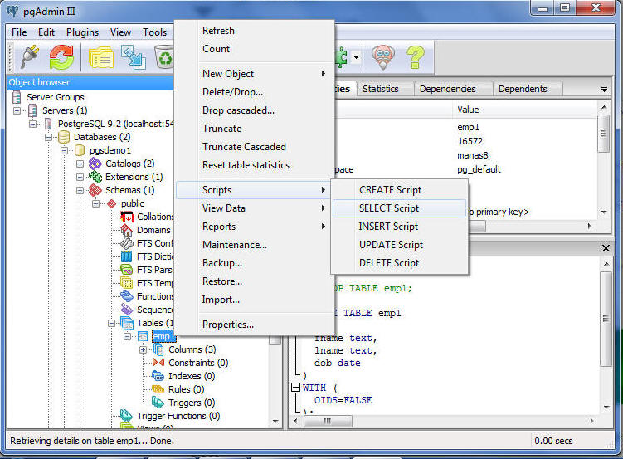Click the Schemas red icon

(95, 190)
